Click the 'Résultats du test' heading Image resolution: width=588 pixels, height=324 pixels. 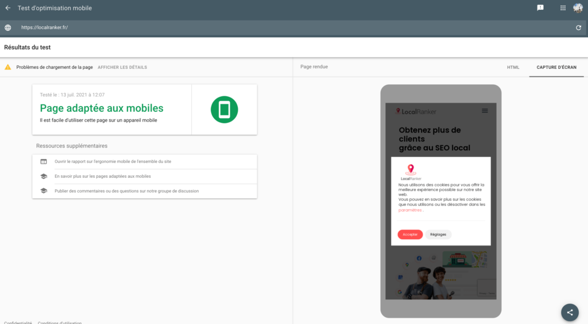pos(28,48)
